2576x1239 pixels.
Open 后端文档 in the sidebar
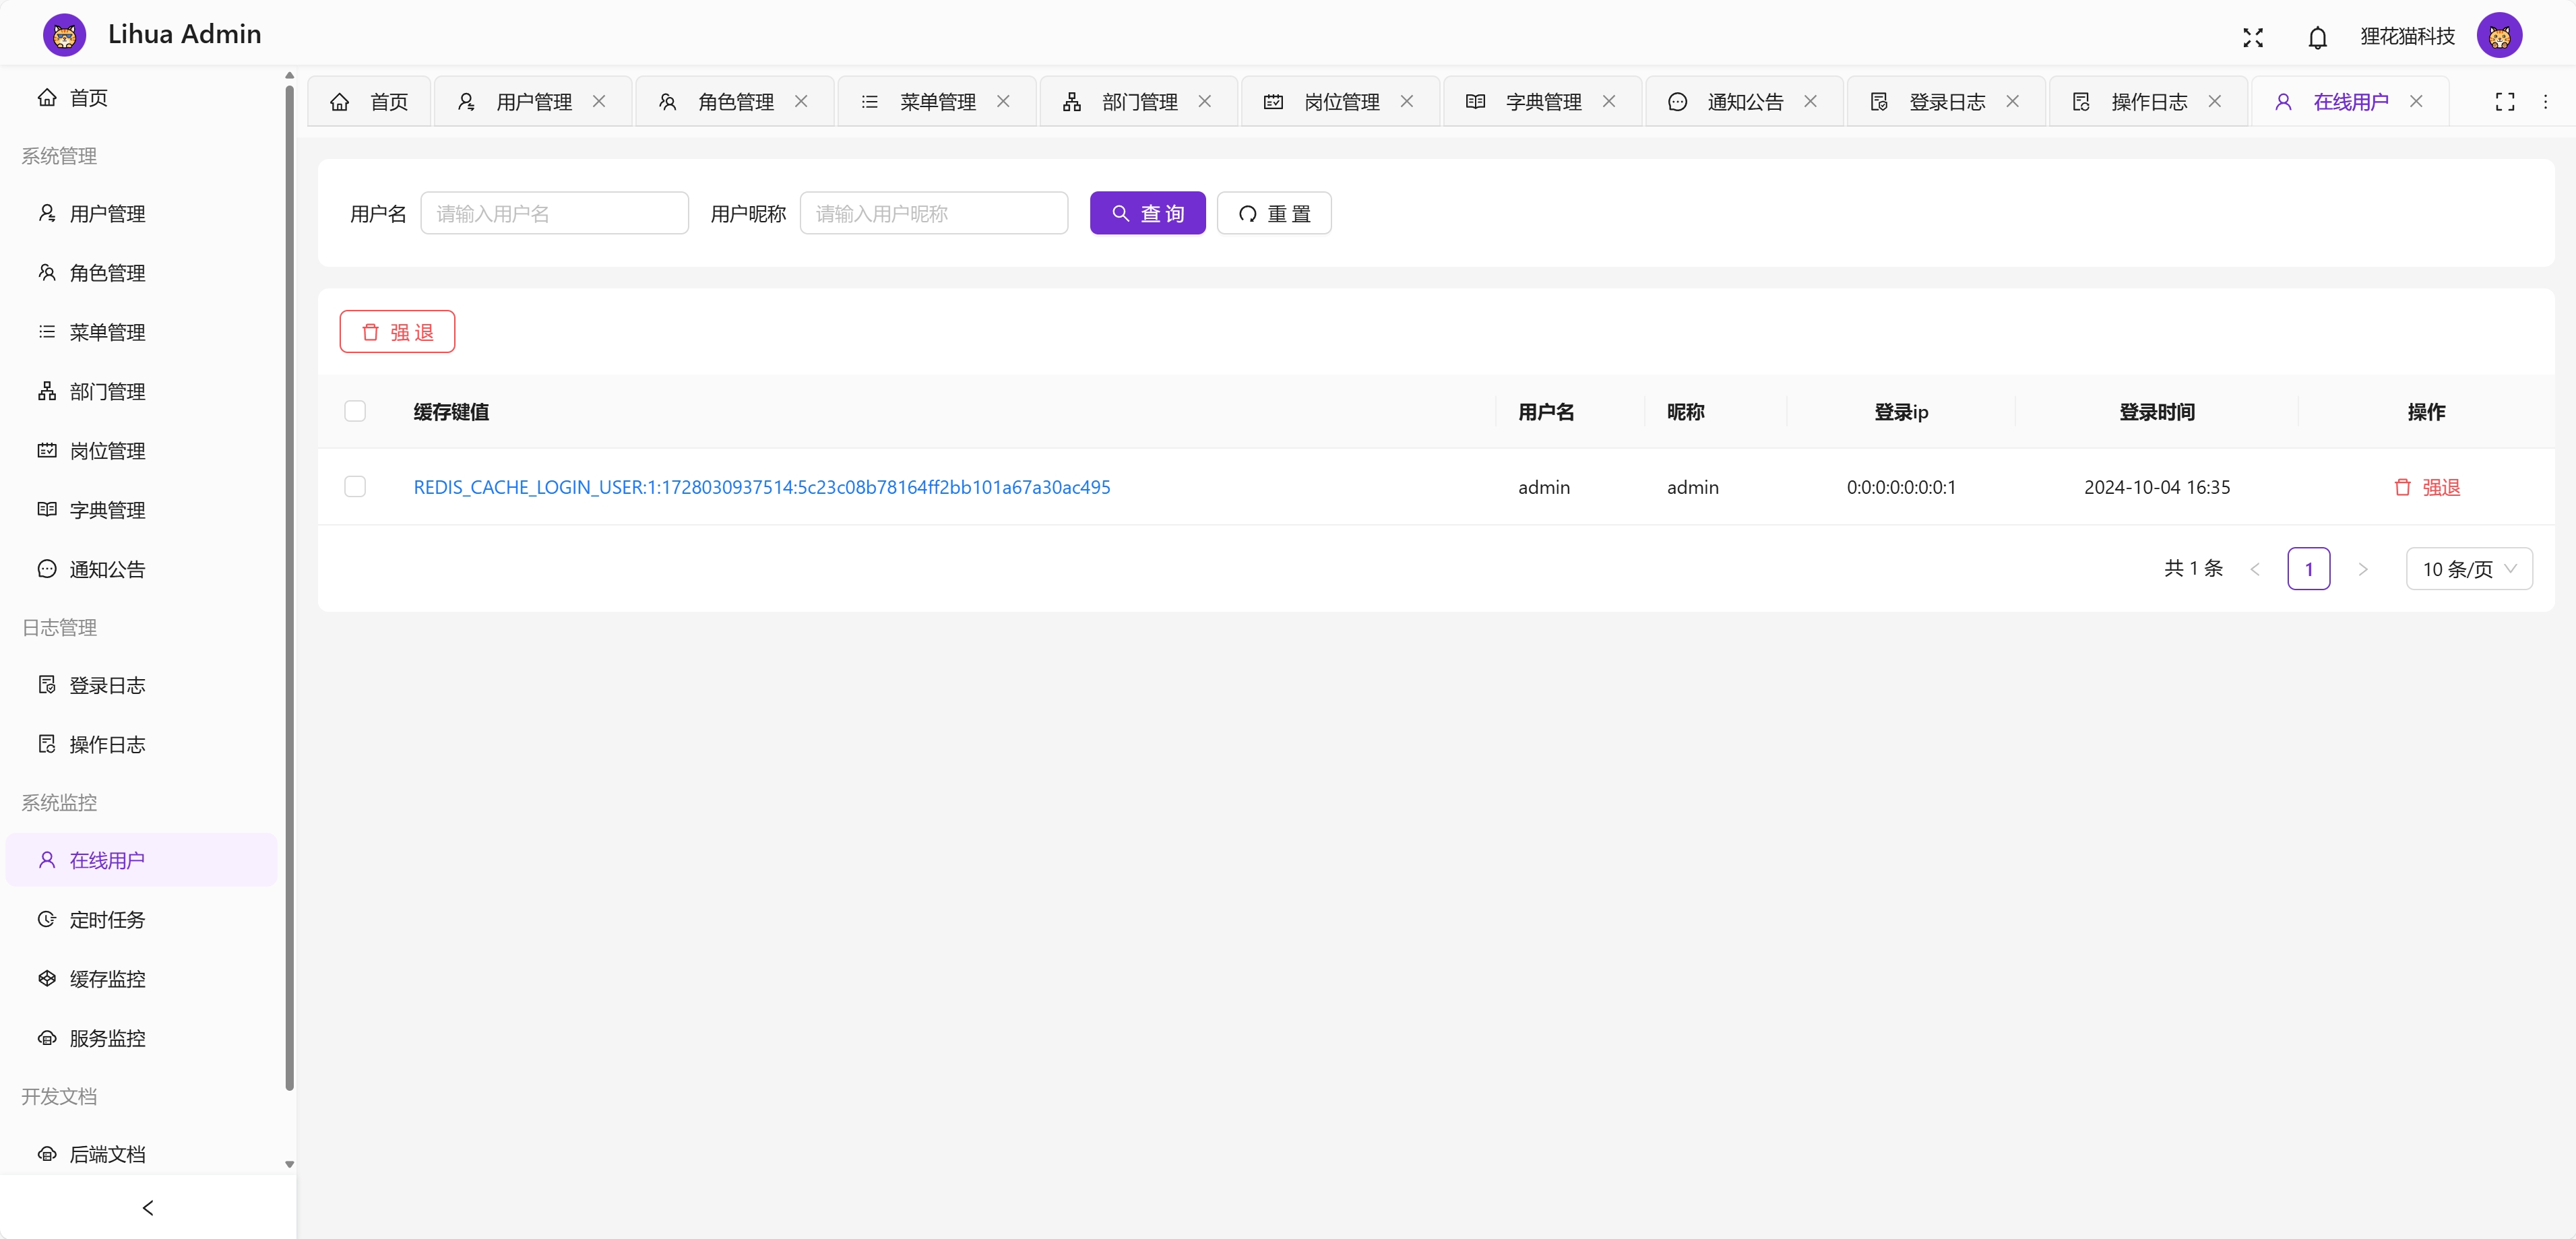click(141, 1153)
